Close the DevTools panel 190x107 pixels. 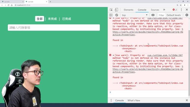click(187, 10)
